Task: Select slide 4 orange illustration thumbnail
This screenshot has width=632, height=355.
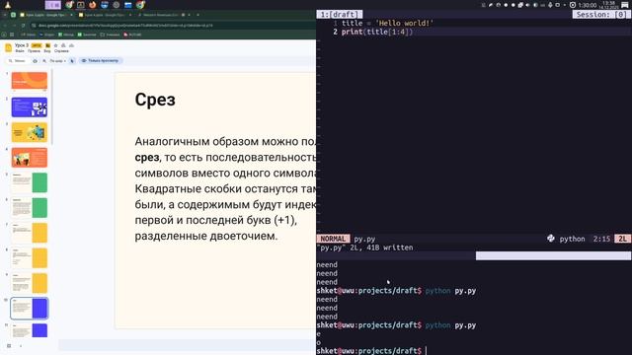Action: (x=30, y=158)
